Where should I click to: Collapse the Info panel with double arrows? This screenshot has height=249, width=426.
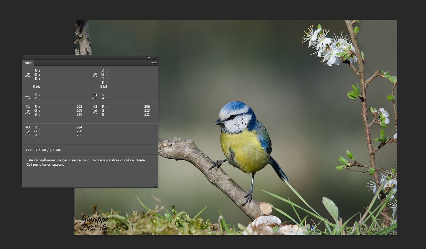pos(149,57)
